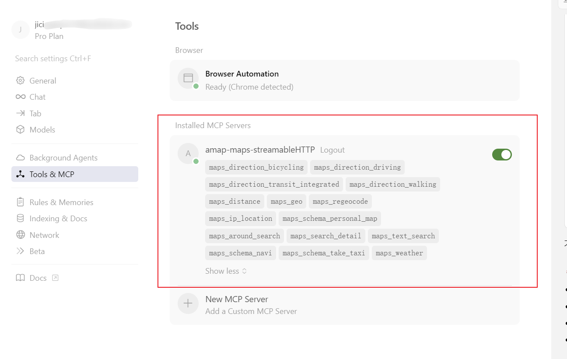The width and height of the screenshot is (567, 359).
Task: Click the maps_around_search tool tag
Action: point(245,236)
